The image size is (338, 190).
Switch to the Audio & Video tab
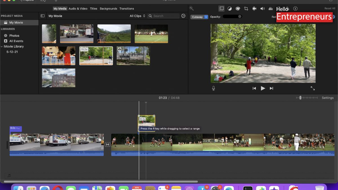[x=78, y=8]
